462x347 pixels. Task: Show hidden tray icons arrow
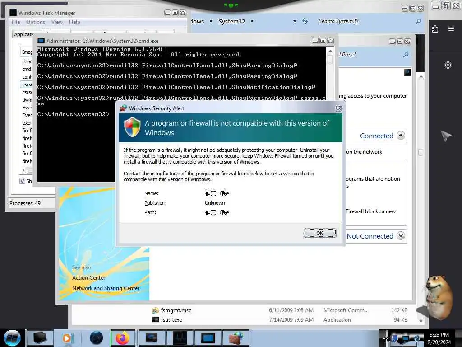tap(384, 338)
